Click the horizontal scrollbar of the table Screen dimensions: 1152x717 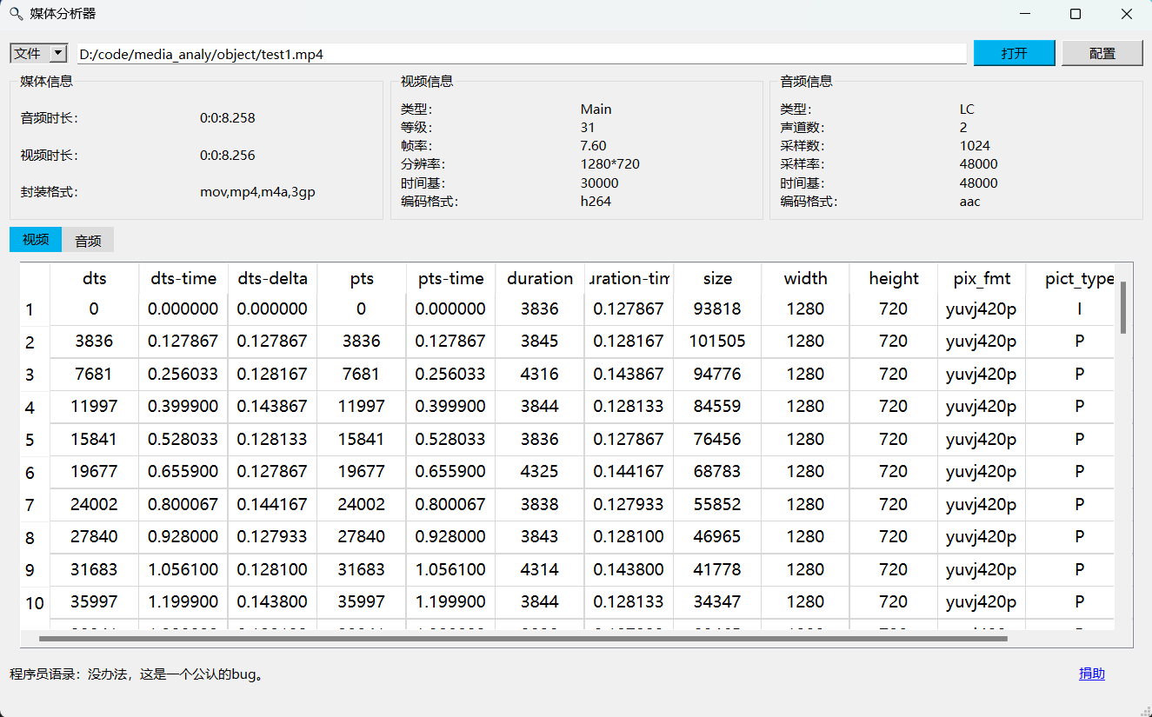click(x=523, y=639)
